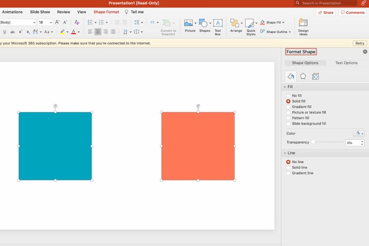Choose the No fill radio button
Viewport: 369px width, 246px height.
pyautogui.click(x=288, y=95)
